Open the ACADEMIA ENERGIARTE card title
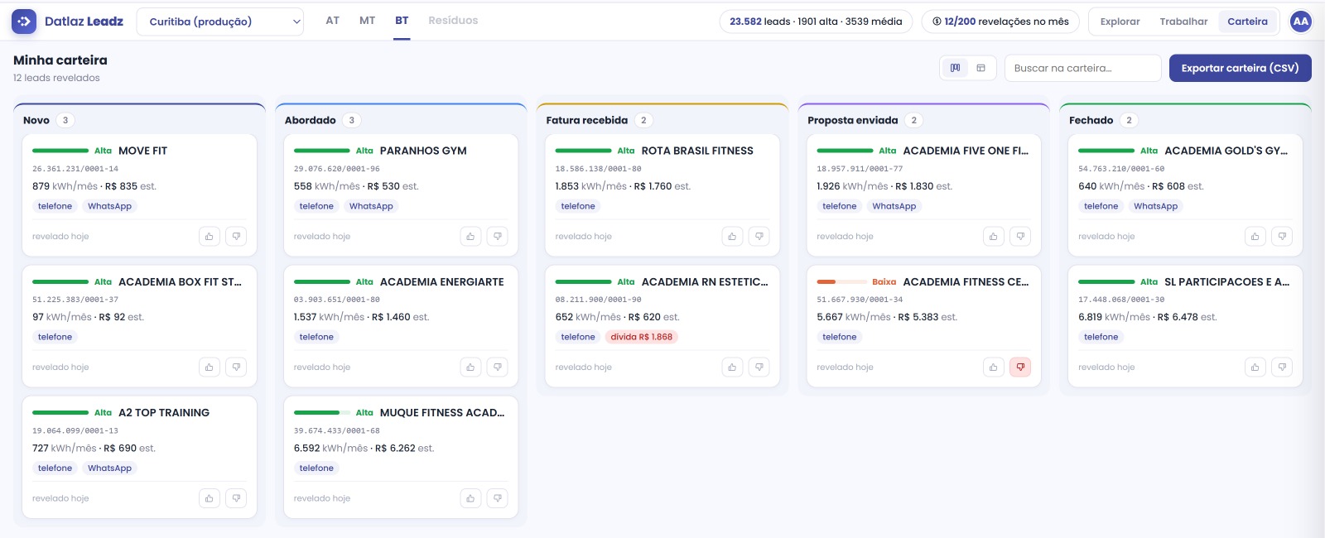The image size is (1325, 538). [x=441, y=282]
